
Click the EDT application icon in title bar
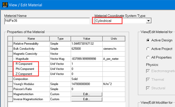pos(5,5)
